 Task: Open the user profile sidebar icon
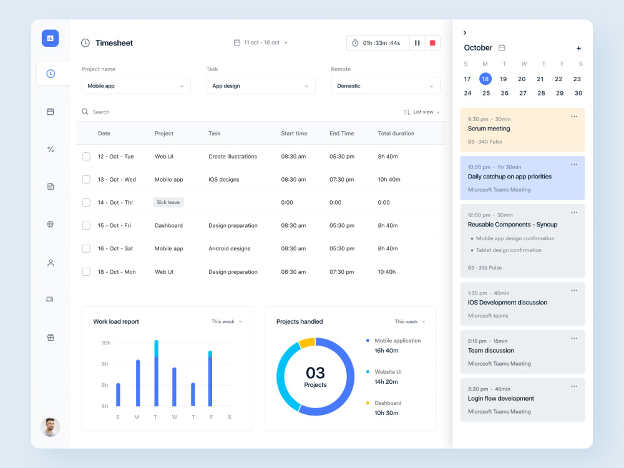pos(51,263)
